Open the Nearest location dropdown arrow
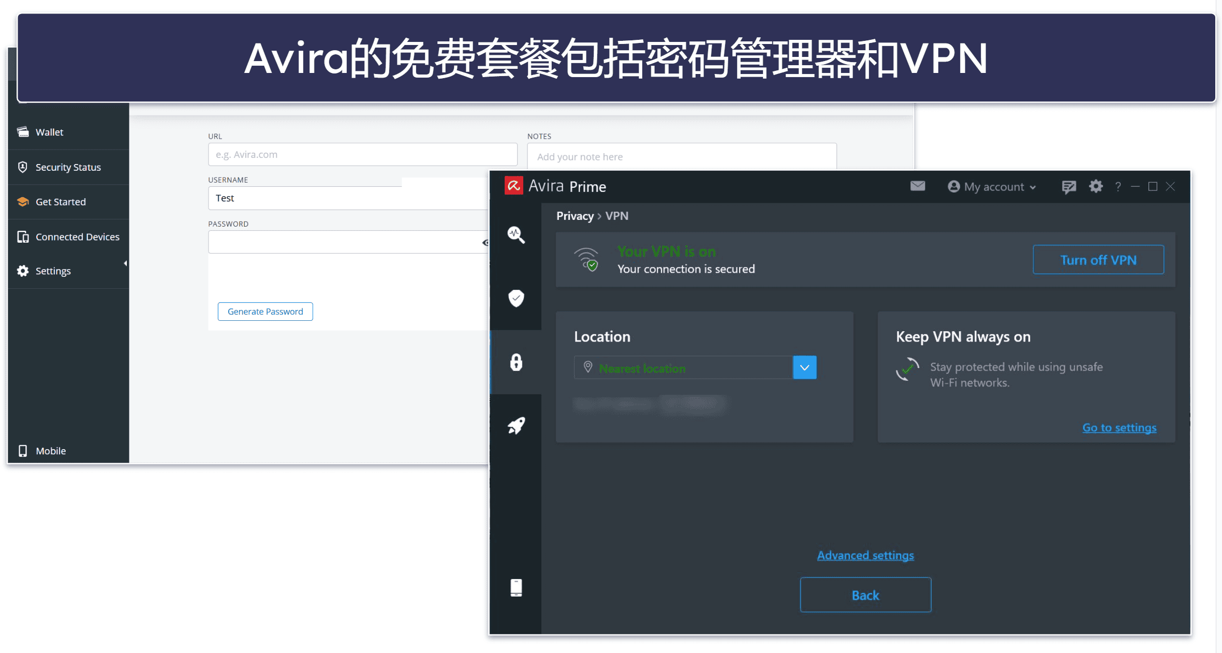The height and width of the screenshot is (653, 1222). pyautogui.click(x=804, y=367)
